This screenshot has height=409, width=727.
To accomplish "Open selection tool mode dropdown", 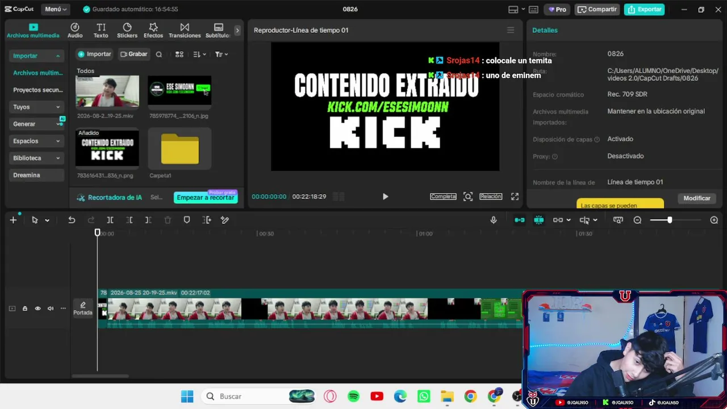I will pyautogui.click(x=47, y=220).
